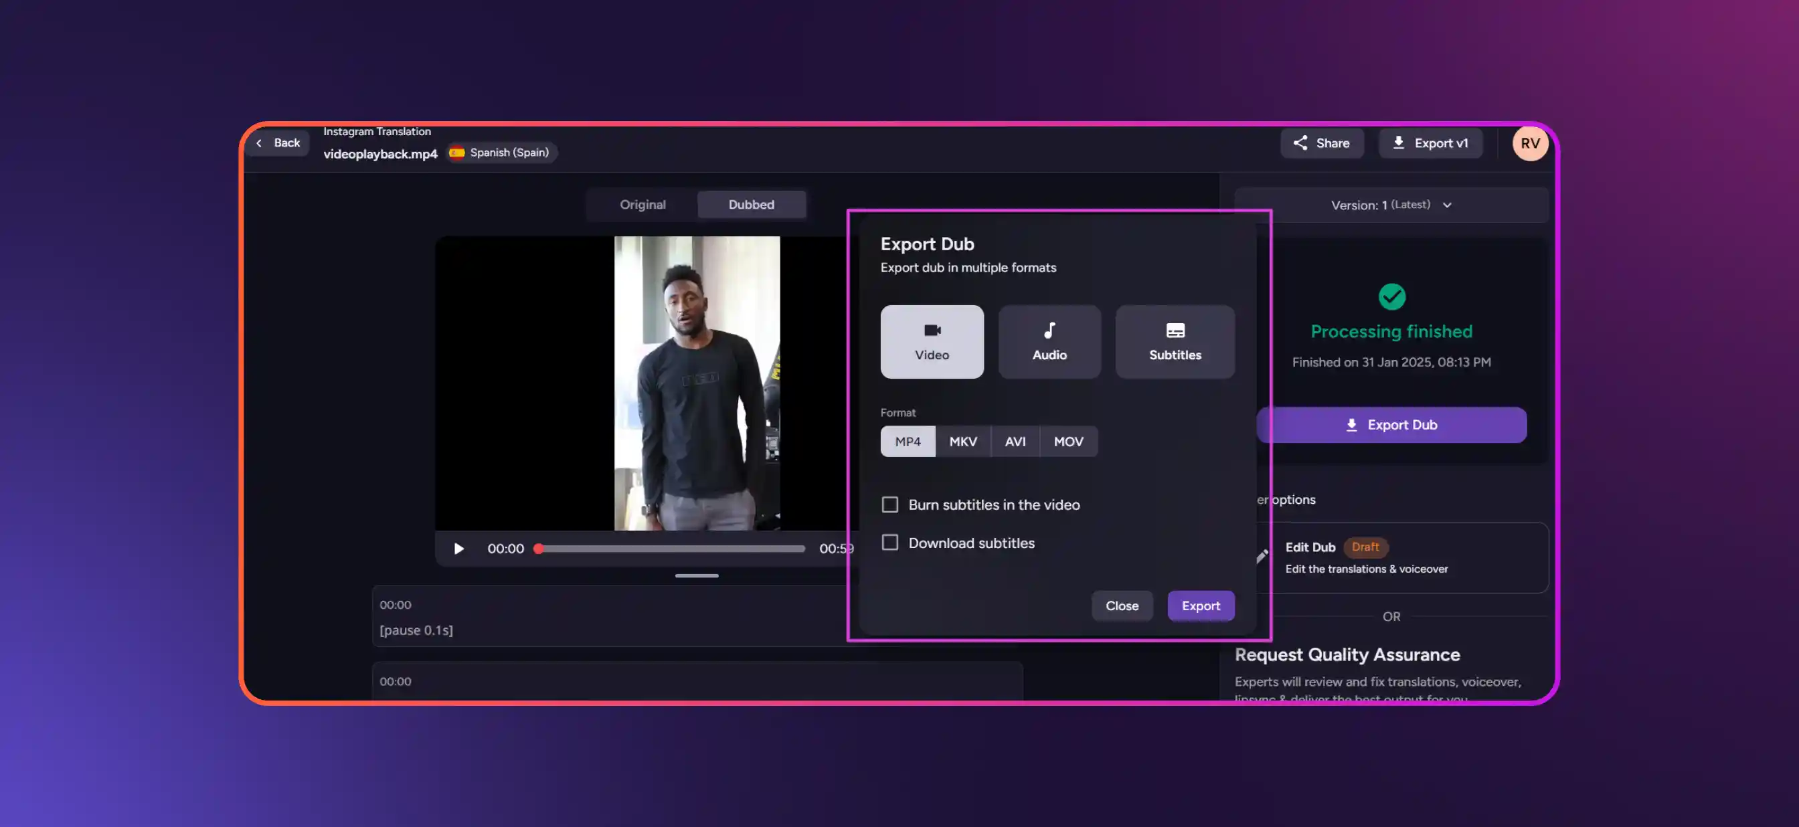Image resolution: width=1799 pixels, height=827 pixels.
Task: Click the green Processing finished checkmark
Action: pyautogui.click(x=1391, y=297)
